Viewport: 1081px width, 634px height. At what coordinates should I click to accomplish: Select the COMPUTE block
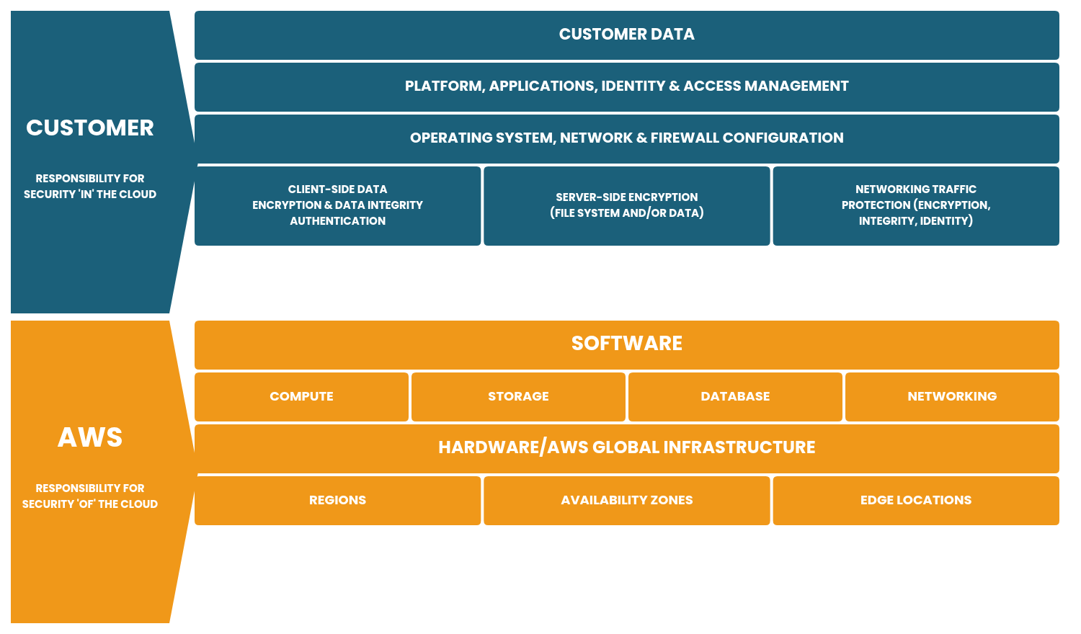(301, 397)
